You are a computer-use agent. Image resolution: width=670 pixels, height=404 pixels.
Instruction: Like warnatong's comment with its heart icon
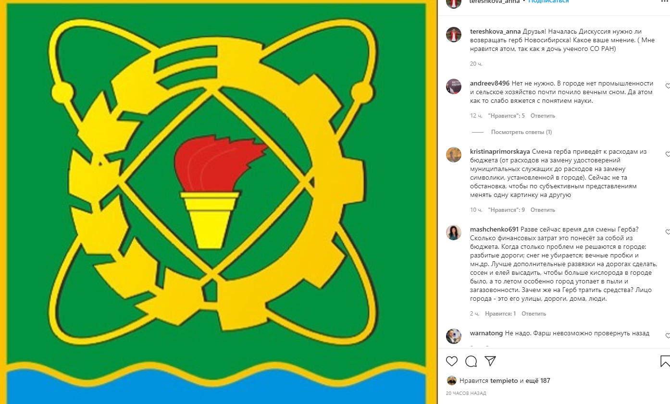point(668,336)
